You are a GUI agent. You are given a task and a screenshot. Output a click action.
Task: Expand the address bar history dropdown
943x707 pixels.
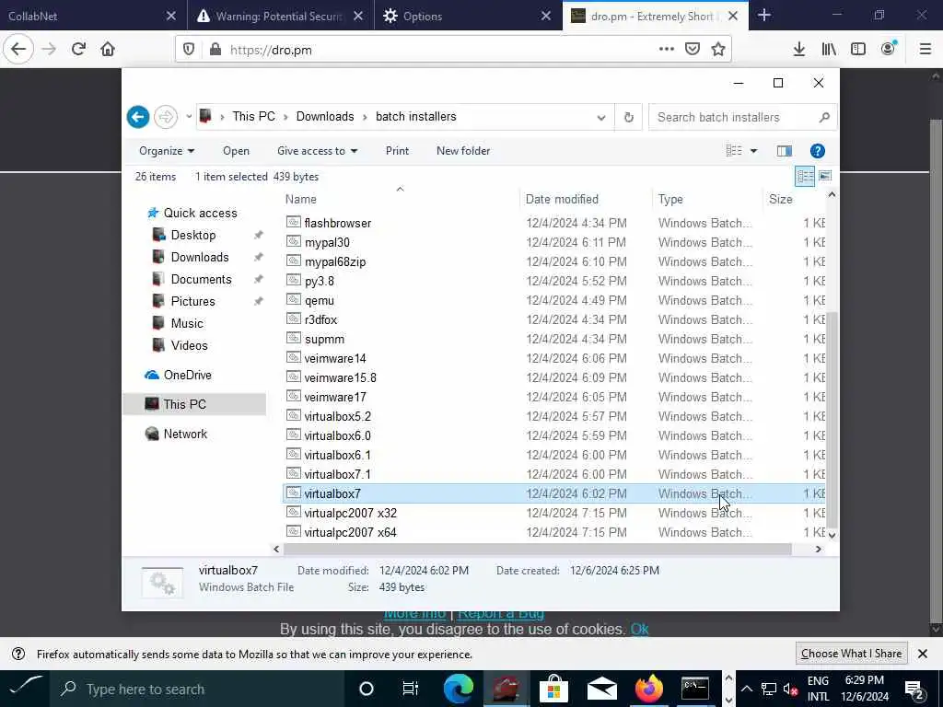pos(600,117)
